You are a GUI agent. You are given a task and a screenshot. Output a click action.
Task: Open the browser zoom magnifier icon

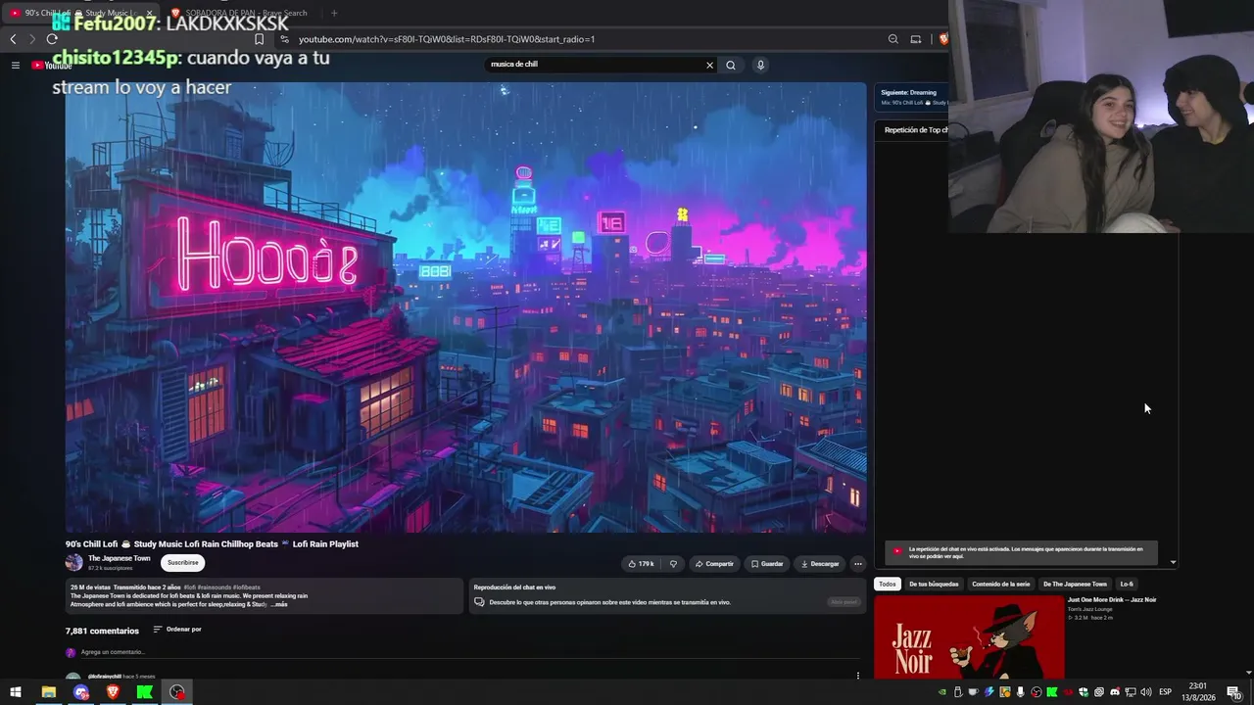(892, 39)
